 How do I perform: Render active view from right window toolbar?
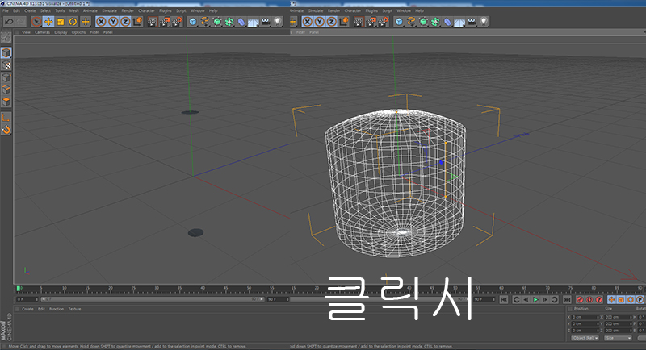(x=359, y=22)
